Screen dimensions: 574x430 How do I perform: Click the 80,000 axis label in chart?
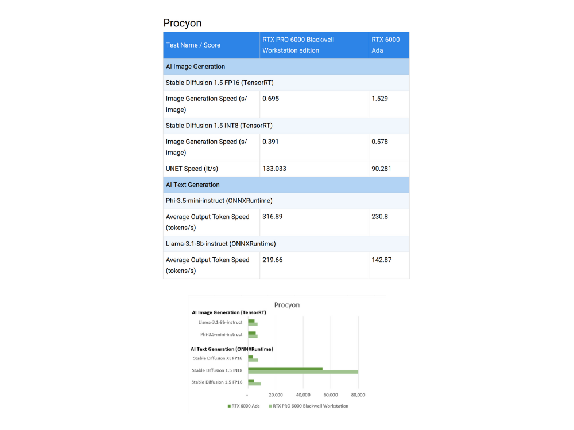[x=358, y=394]
